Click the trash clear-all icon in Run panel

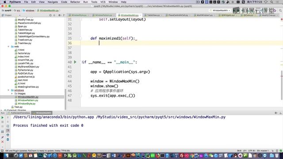click(x=8, y=140)
